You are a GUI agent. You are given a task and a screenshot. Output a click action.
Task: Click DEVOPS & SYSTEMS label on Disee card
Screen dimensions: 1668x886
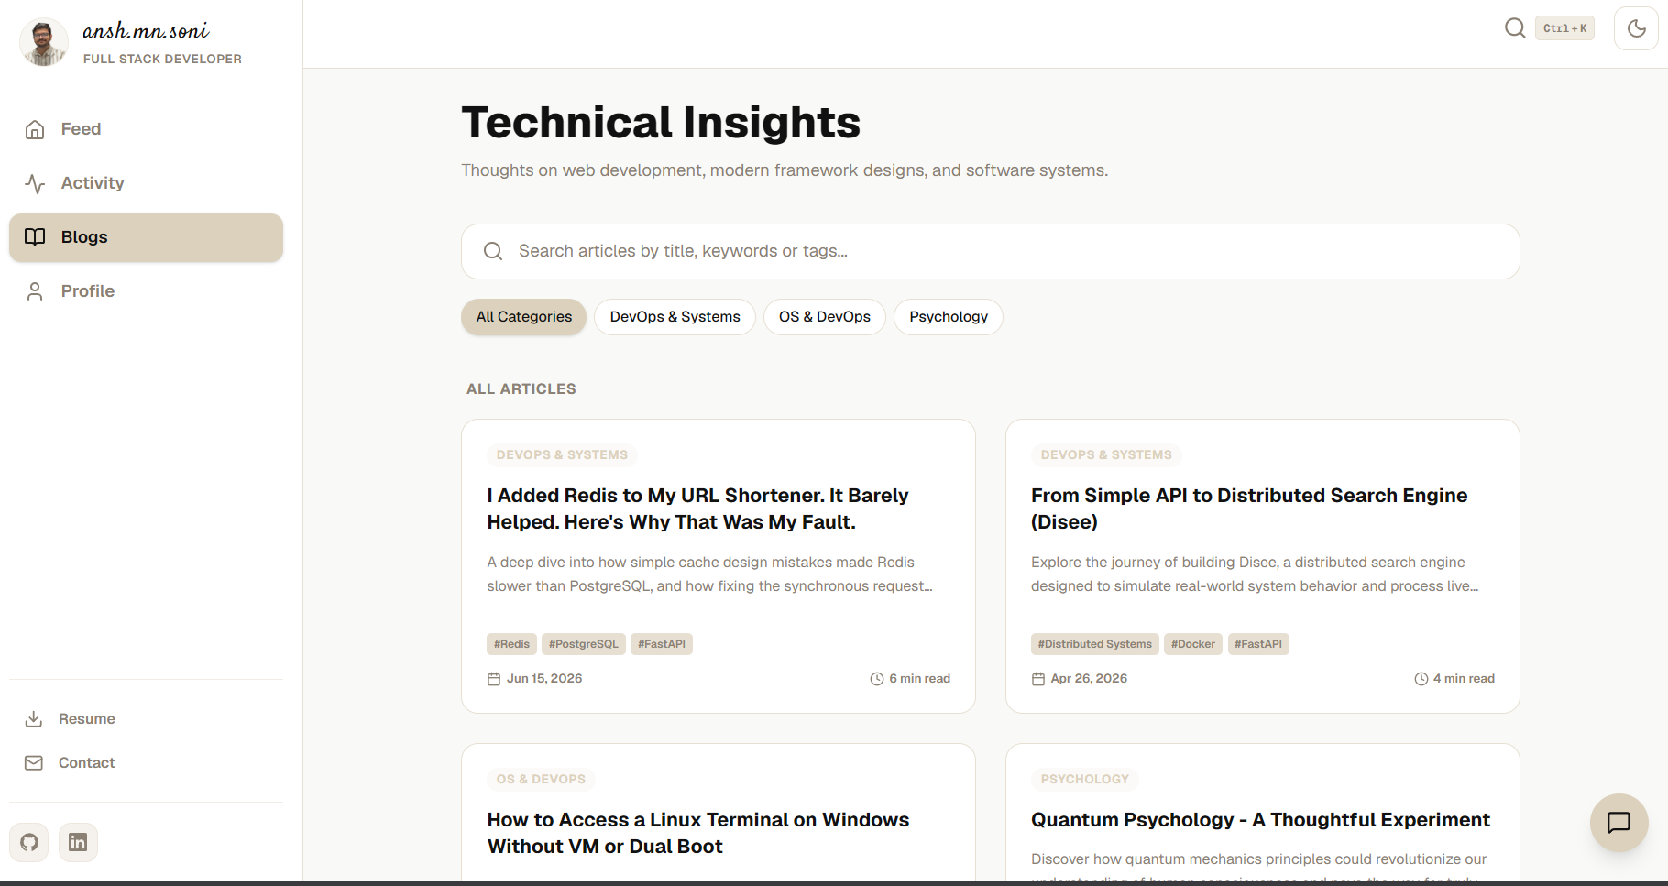click(x=1106, y=455)
